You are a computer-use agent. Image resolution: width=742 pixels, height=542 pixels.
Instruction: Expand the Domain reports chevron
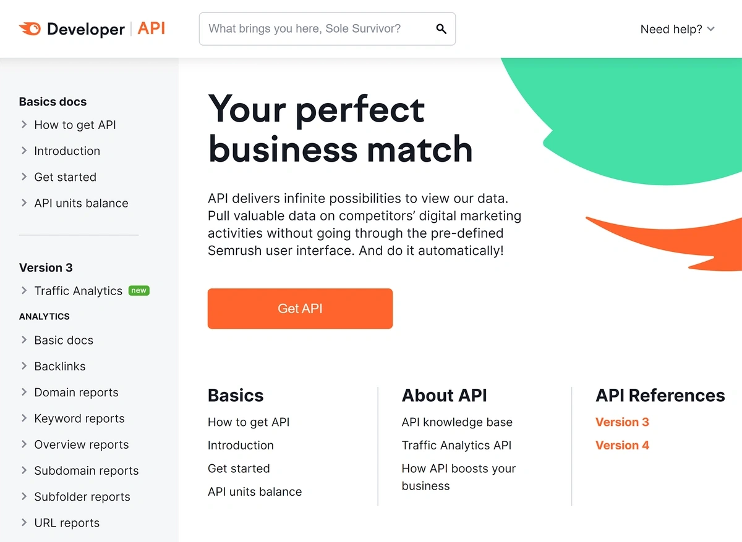24,392
